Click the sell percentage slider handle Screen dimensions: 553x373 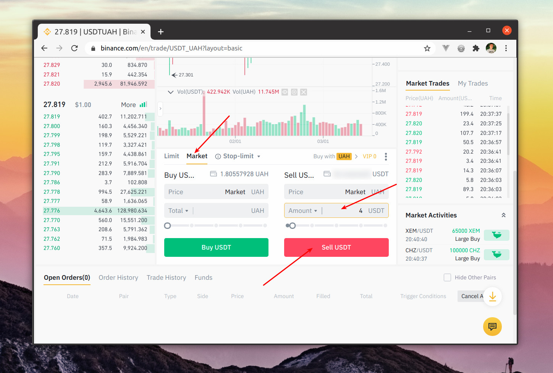[x=293, y=225]
